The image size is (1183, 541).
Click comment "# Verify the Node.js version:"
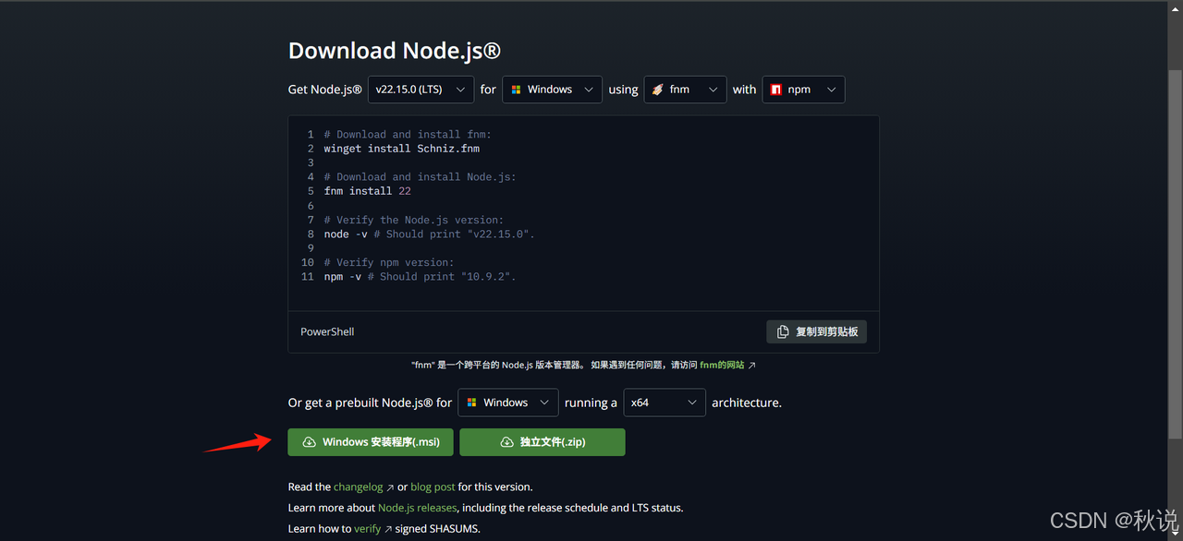[x=414, y=220]
